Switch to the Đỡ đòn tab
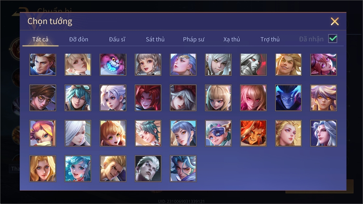363x204 pixels. pyautogui.click(x=79, y=40)
